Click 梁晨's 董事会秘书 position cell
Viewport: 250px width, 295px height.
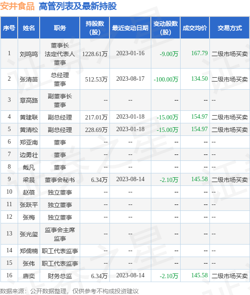[x=60, y=180]
